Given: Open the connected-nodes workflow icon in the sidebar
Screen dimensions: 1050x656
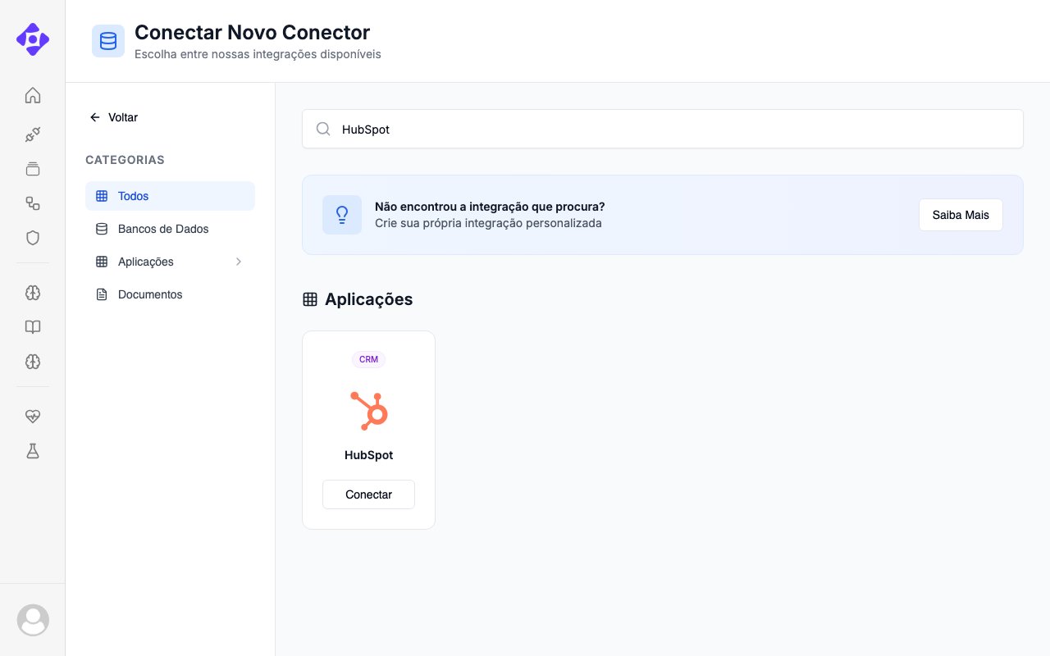Looking at the screenshot, I should coord(33,203).
